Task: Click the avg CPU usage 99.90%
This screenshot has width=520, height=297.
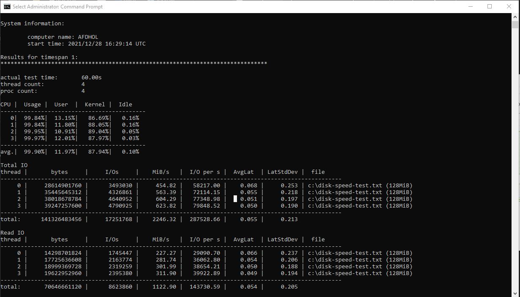Action: pos(34,151)
